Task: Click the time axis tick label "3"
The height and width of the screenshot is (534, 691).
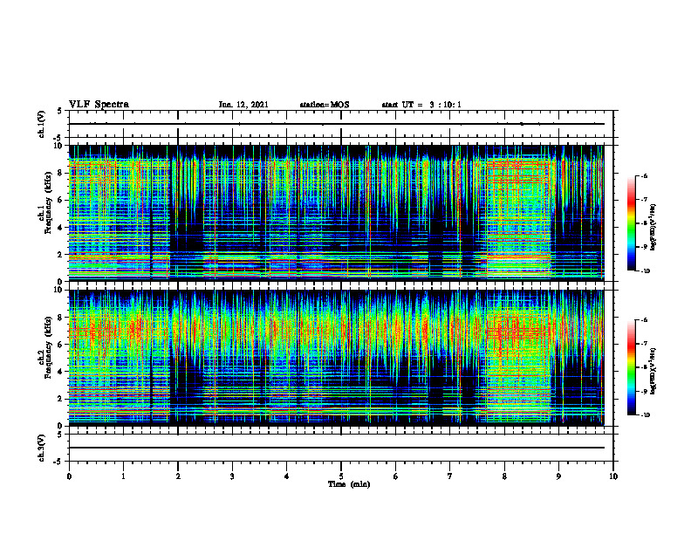Action: (232, 476)
